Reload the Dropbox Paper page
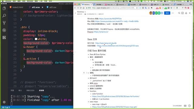The height and width of the screenshot is (109, 194). tap(81, 8)
